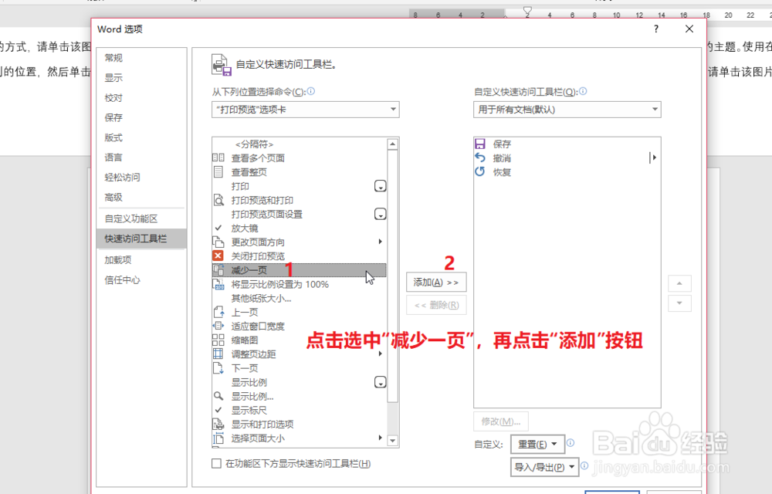The width and height of the screenshot is (772, 494).
Task: Click the 修改(M)... button
Action: (x=501, y=421)
